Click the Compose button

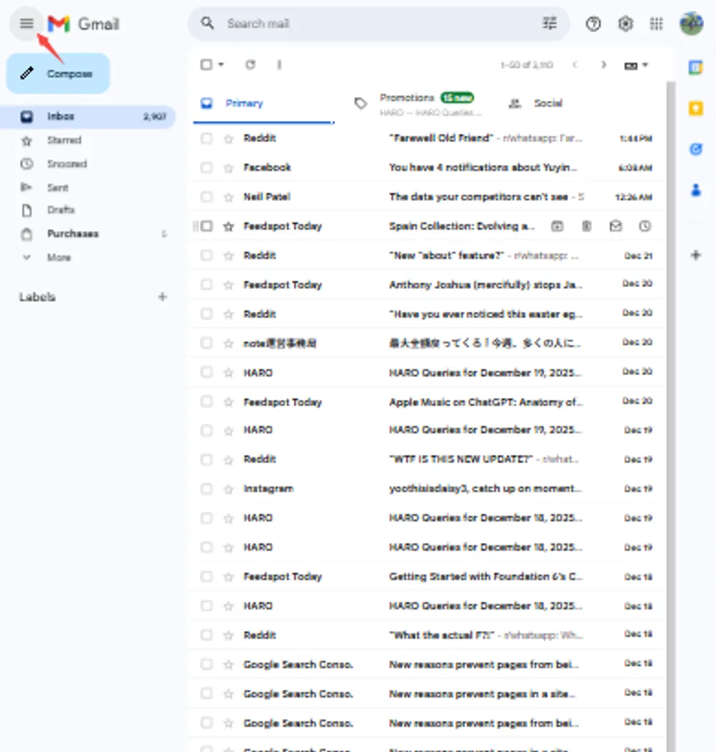click(57, 73)
